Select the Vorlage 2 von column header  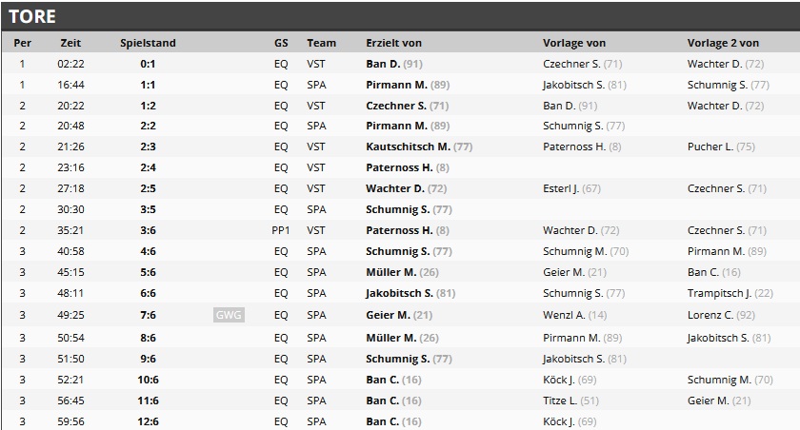(x=723, y=43)
